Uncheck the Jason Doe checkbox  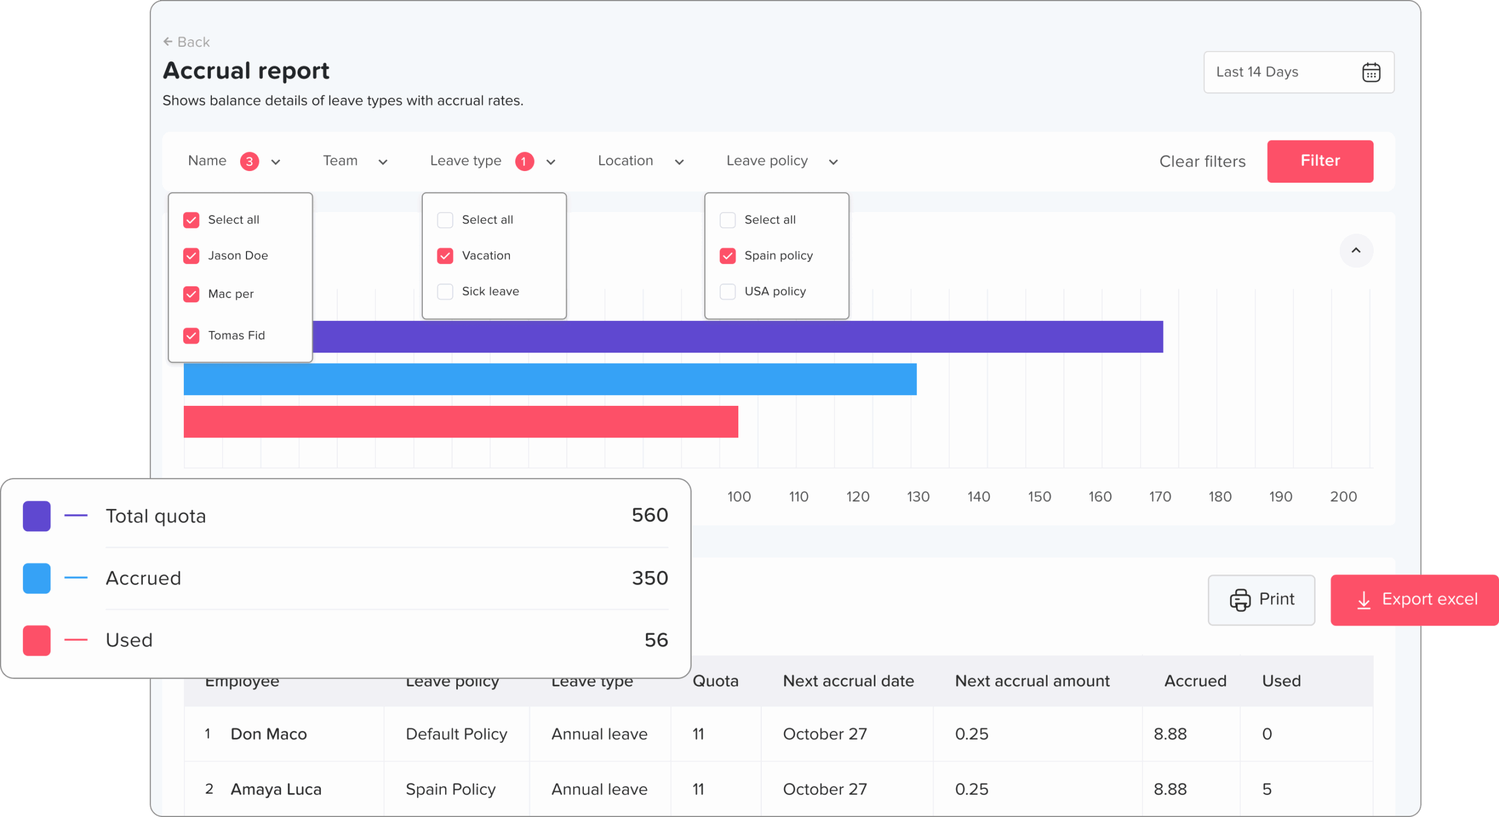pos(191,256)
